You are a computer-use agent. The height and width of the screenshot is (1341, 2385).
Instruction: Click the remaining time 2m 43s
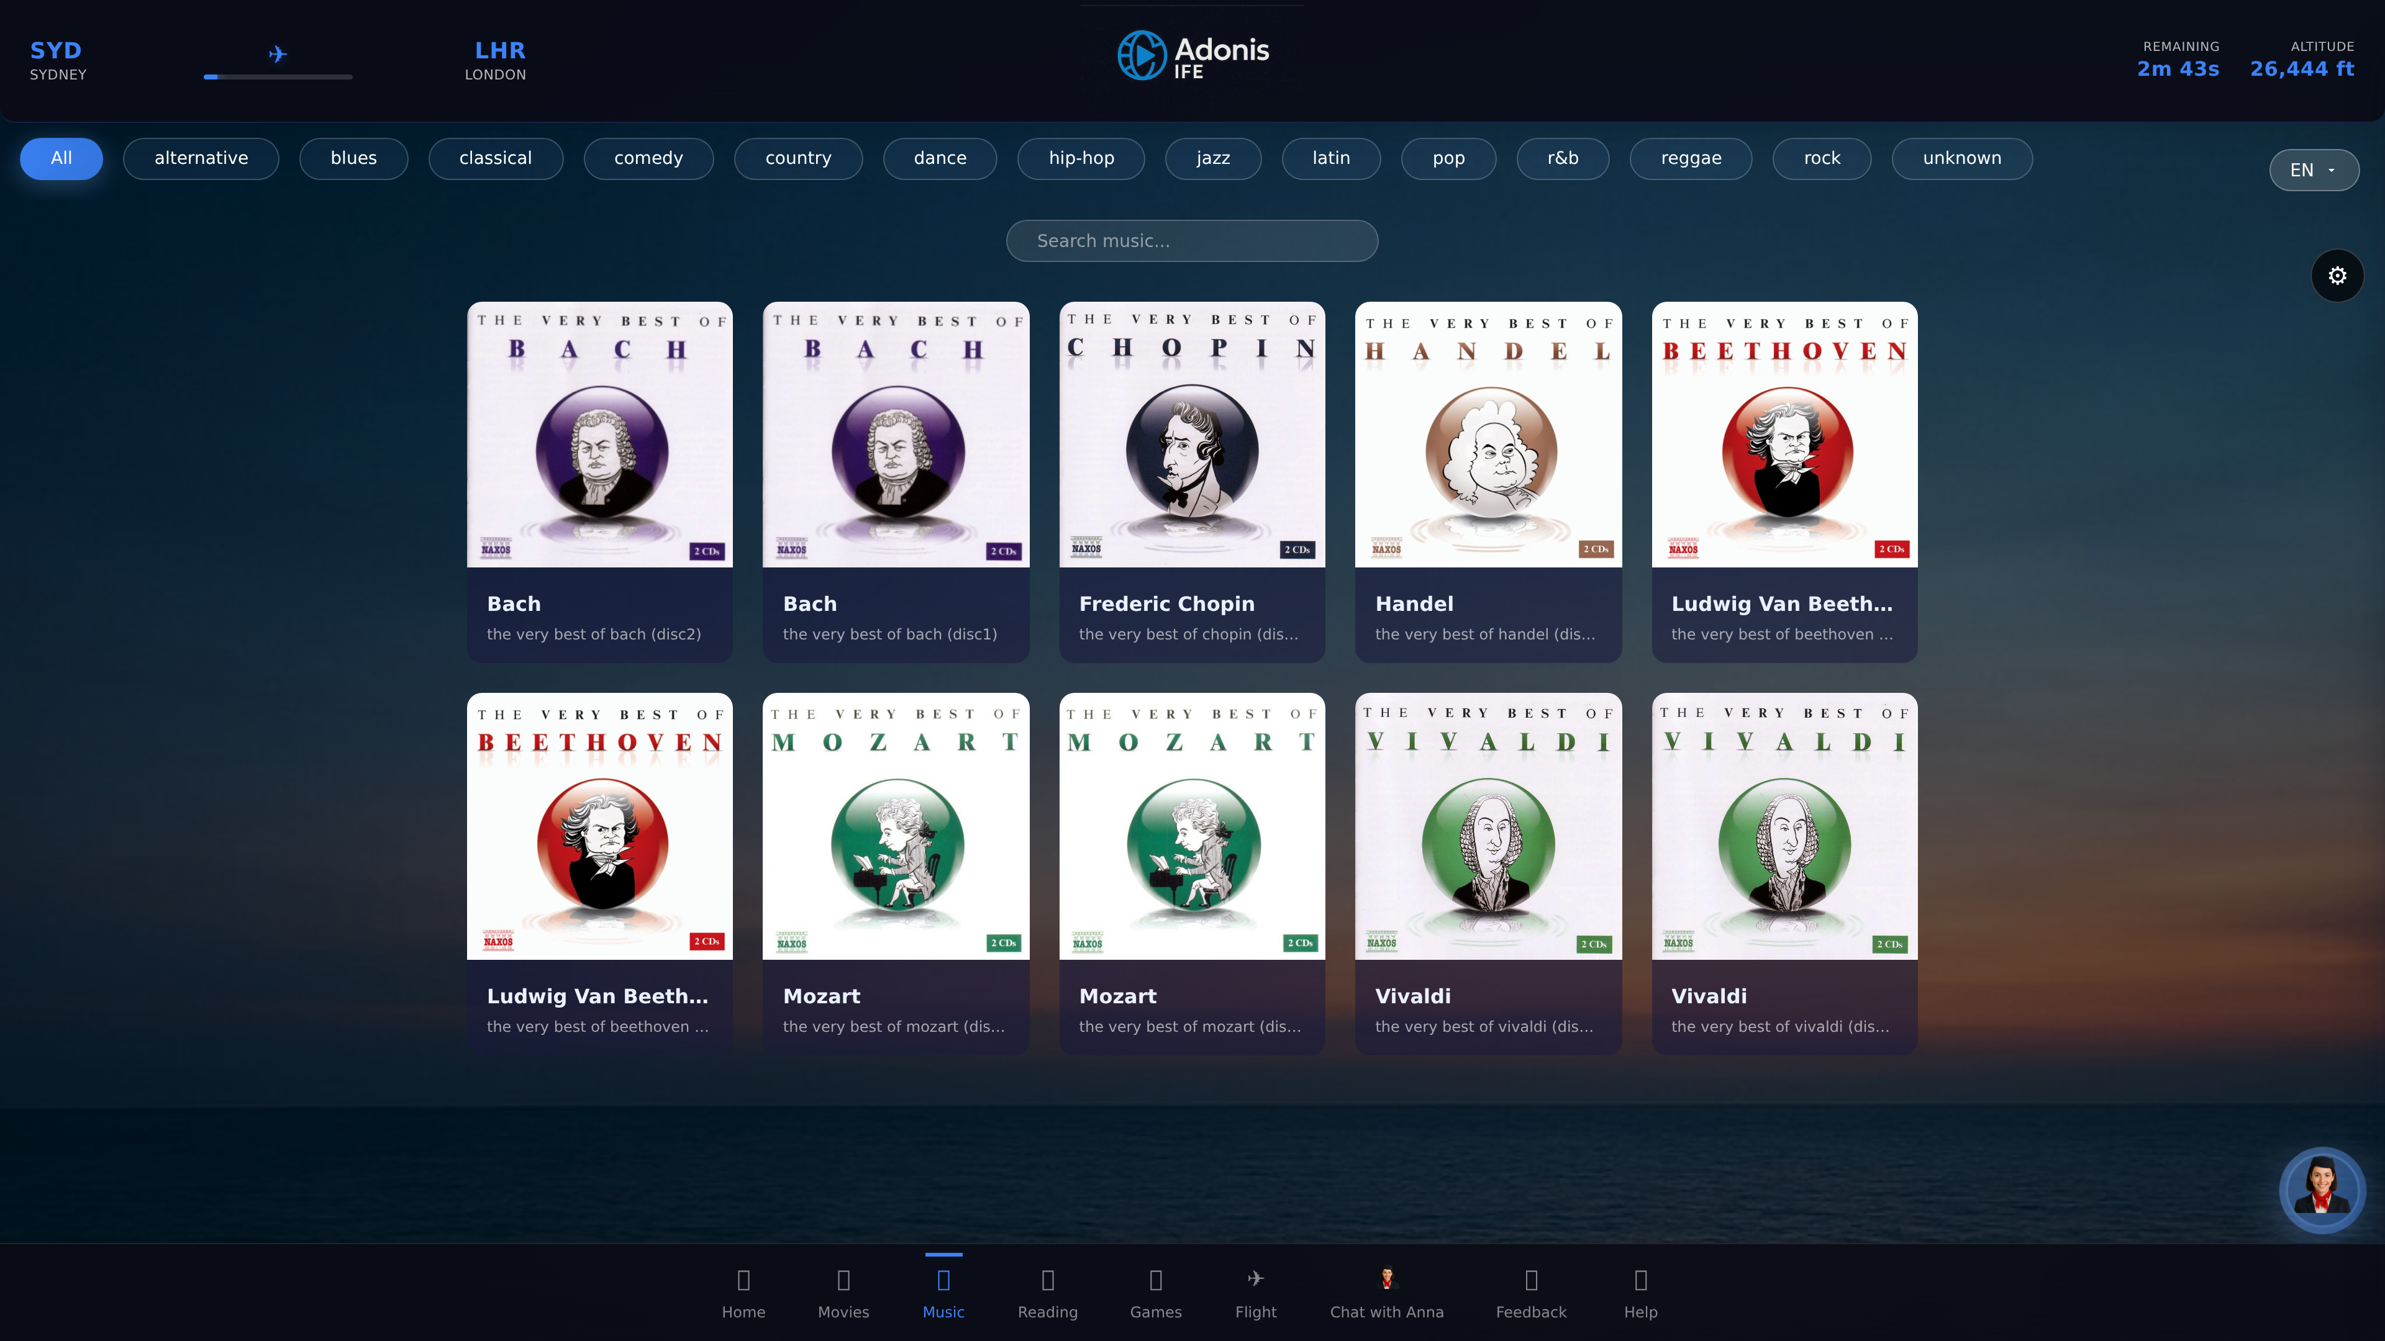click(x=2178, y=68)
